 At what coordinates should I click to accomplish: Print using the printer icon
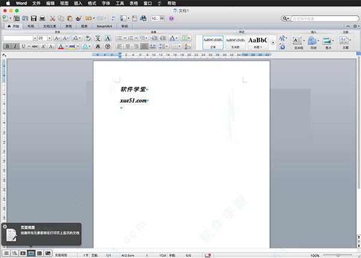(x=42, y=19)
